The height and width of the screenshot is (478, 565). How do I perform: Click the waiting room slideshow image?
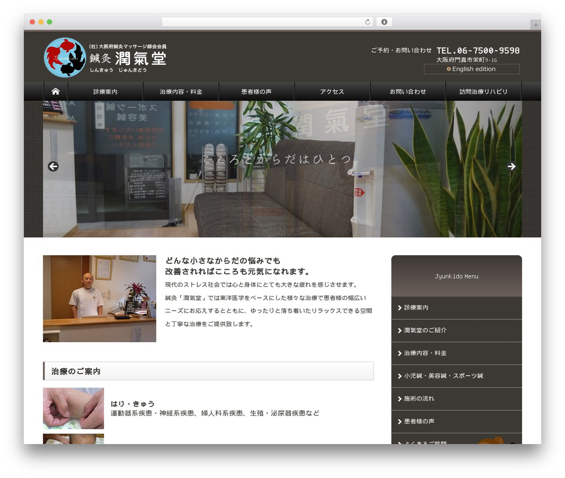[x=282, y=169]
